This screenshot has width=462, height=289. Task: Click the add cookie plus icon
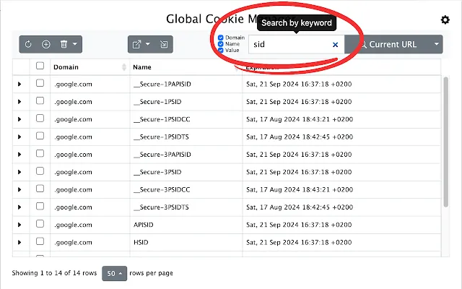click(x=46, y=44)
